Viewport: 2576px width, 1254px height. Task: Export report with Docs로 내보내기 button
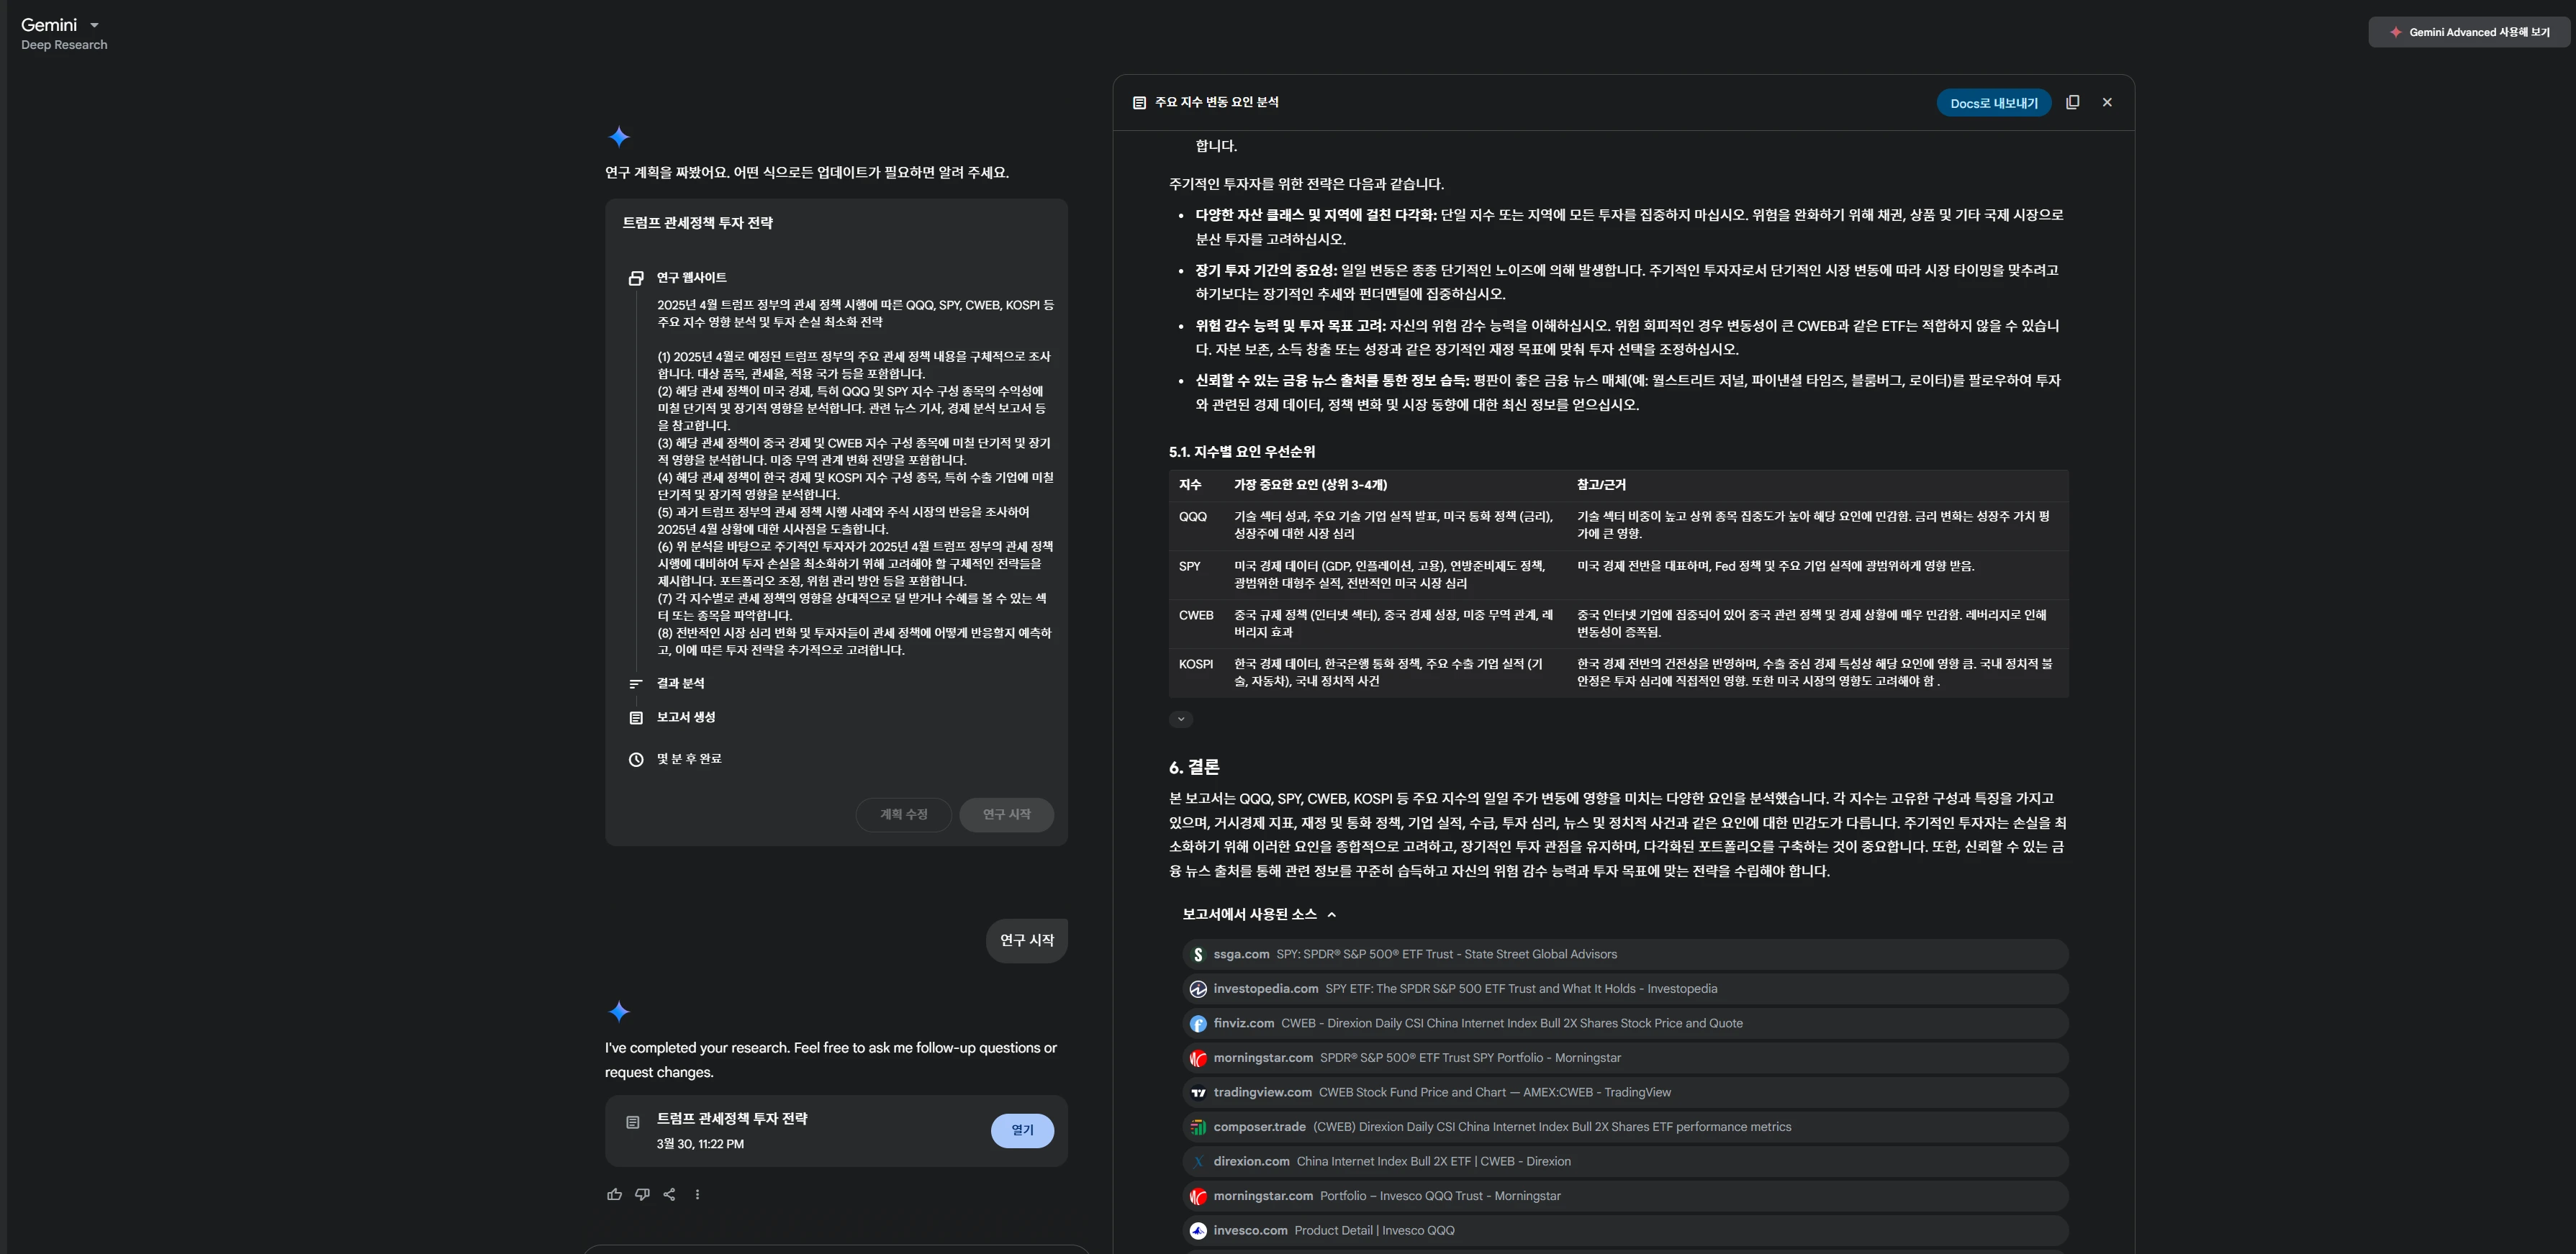pos(1993,103)
